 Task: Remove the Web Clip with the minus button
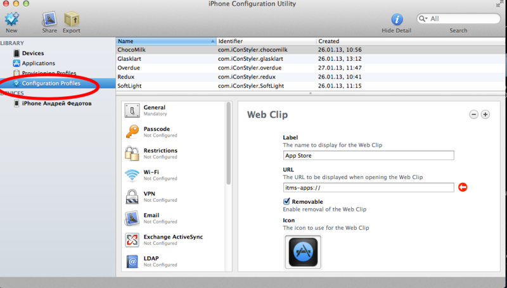(x=473, y=115)
